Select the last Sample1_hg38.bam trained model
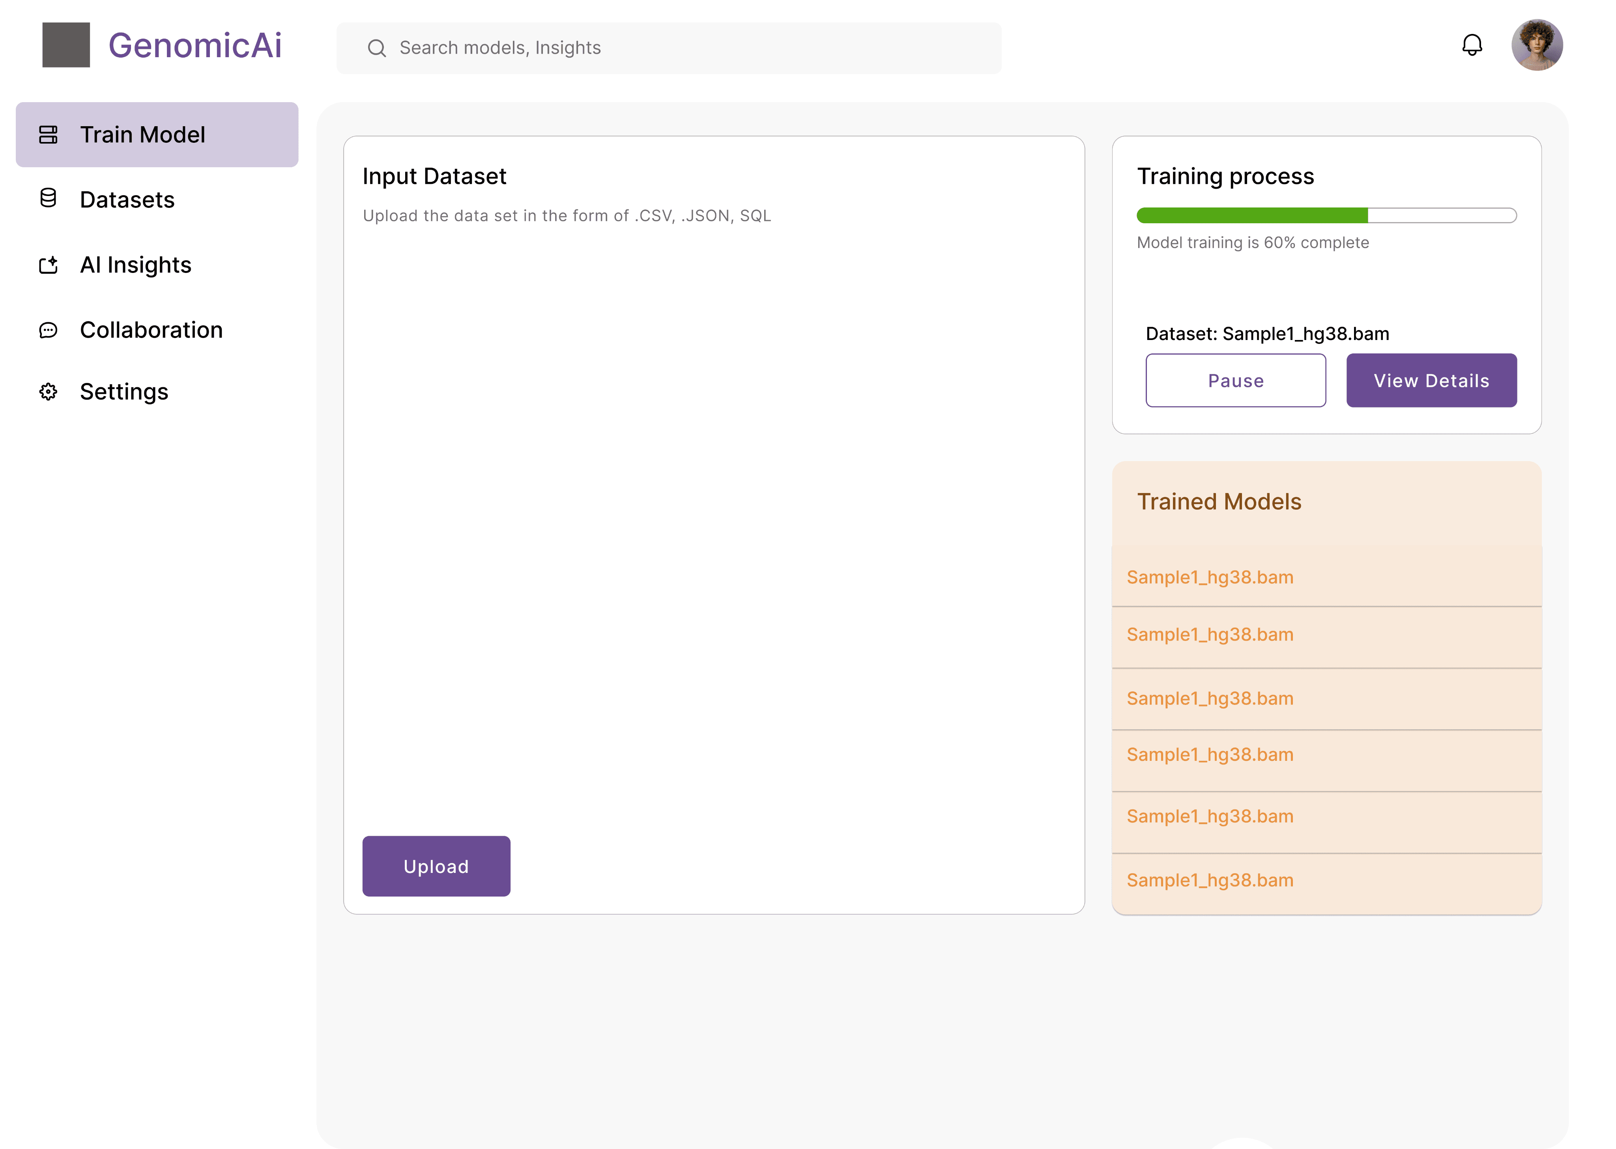 pos(1210,880)
